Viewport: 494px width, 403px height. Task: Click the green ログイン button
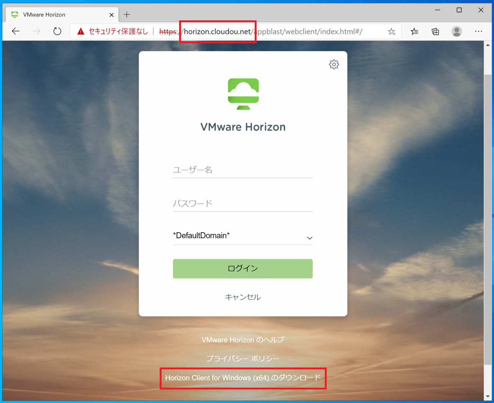(242, 269)
